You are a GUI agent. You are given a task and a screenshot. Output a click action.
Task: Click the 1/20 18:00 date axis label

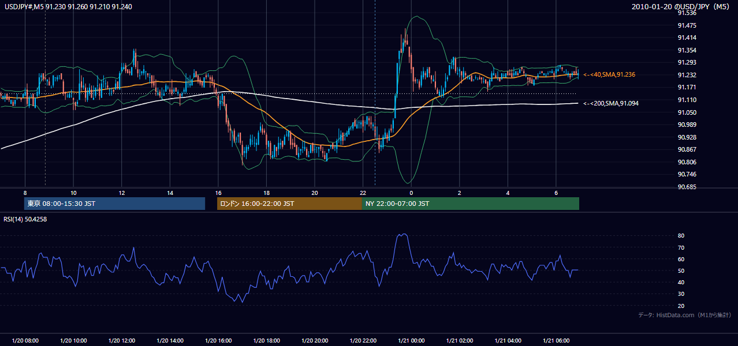click(266, 341)
